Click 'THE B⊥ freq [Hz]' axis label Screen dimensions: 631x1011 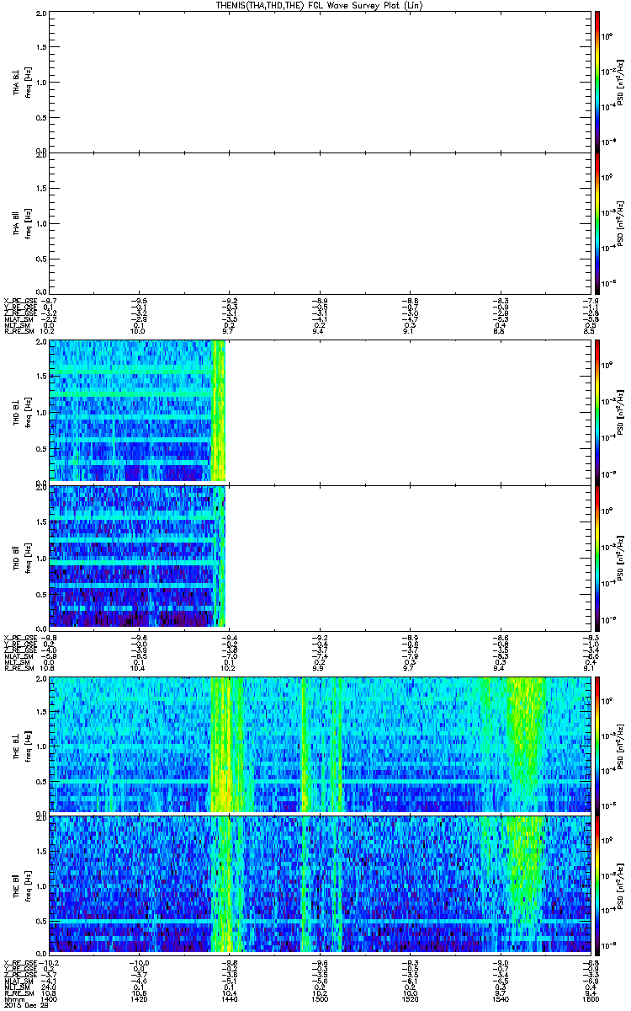coord(21,745)
